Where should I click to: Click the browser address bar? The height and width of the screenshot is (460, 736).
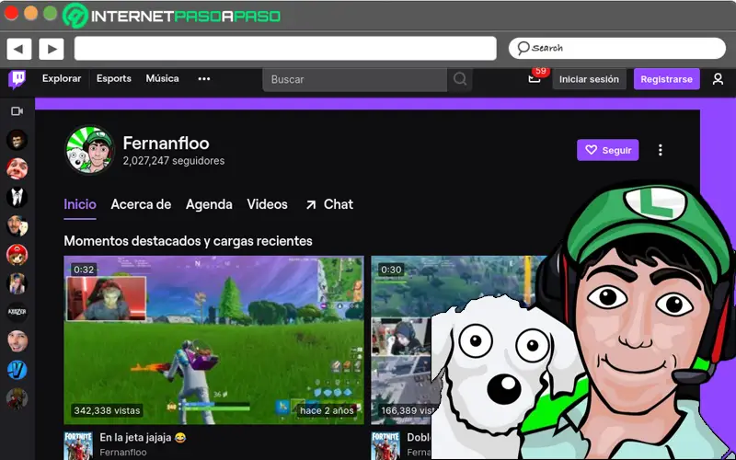tap(285, 49)
